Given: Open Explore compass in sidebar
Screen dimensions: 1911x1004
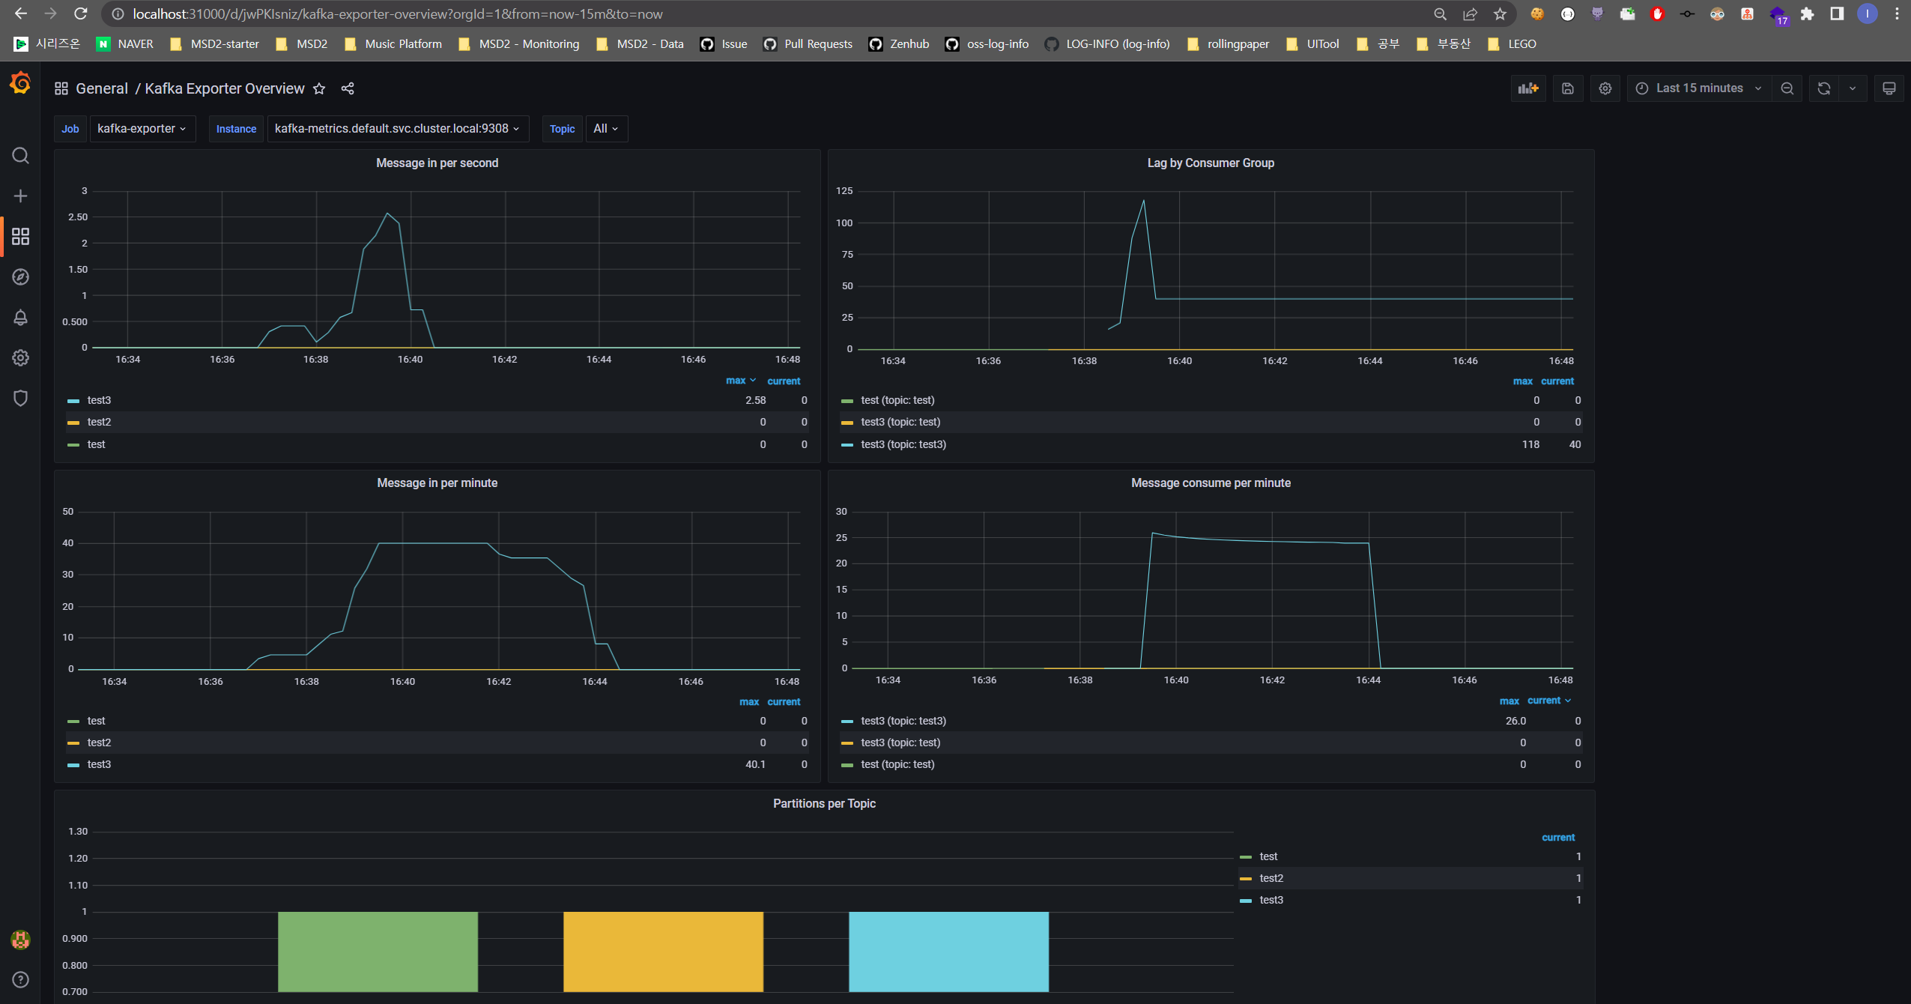Looking at the screenshot, I should 20,277.
